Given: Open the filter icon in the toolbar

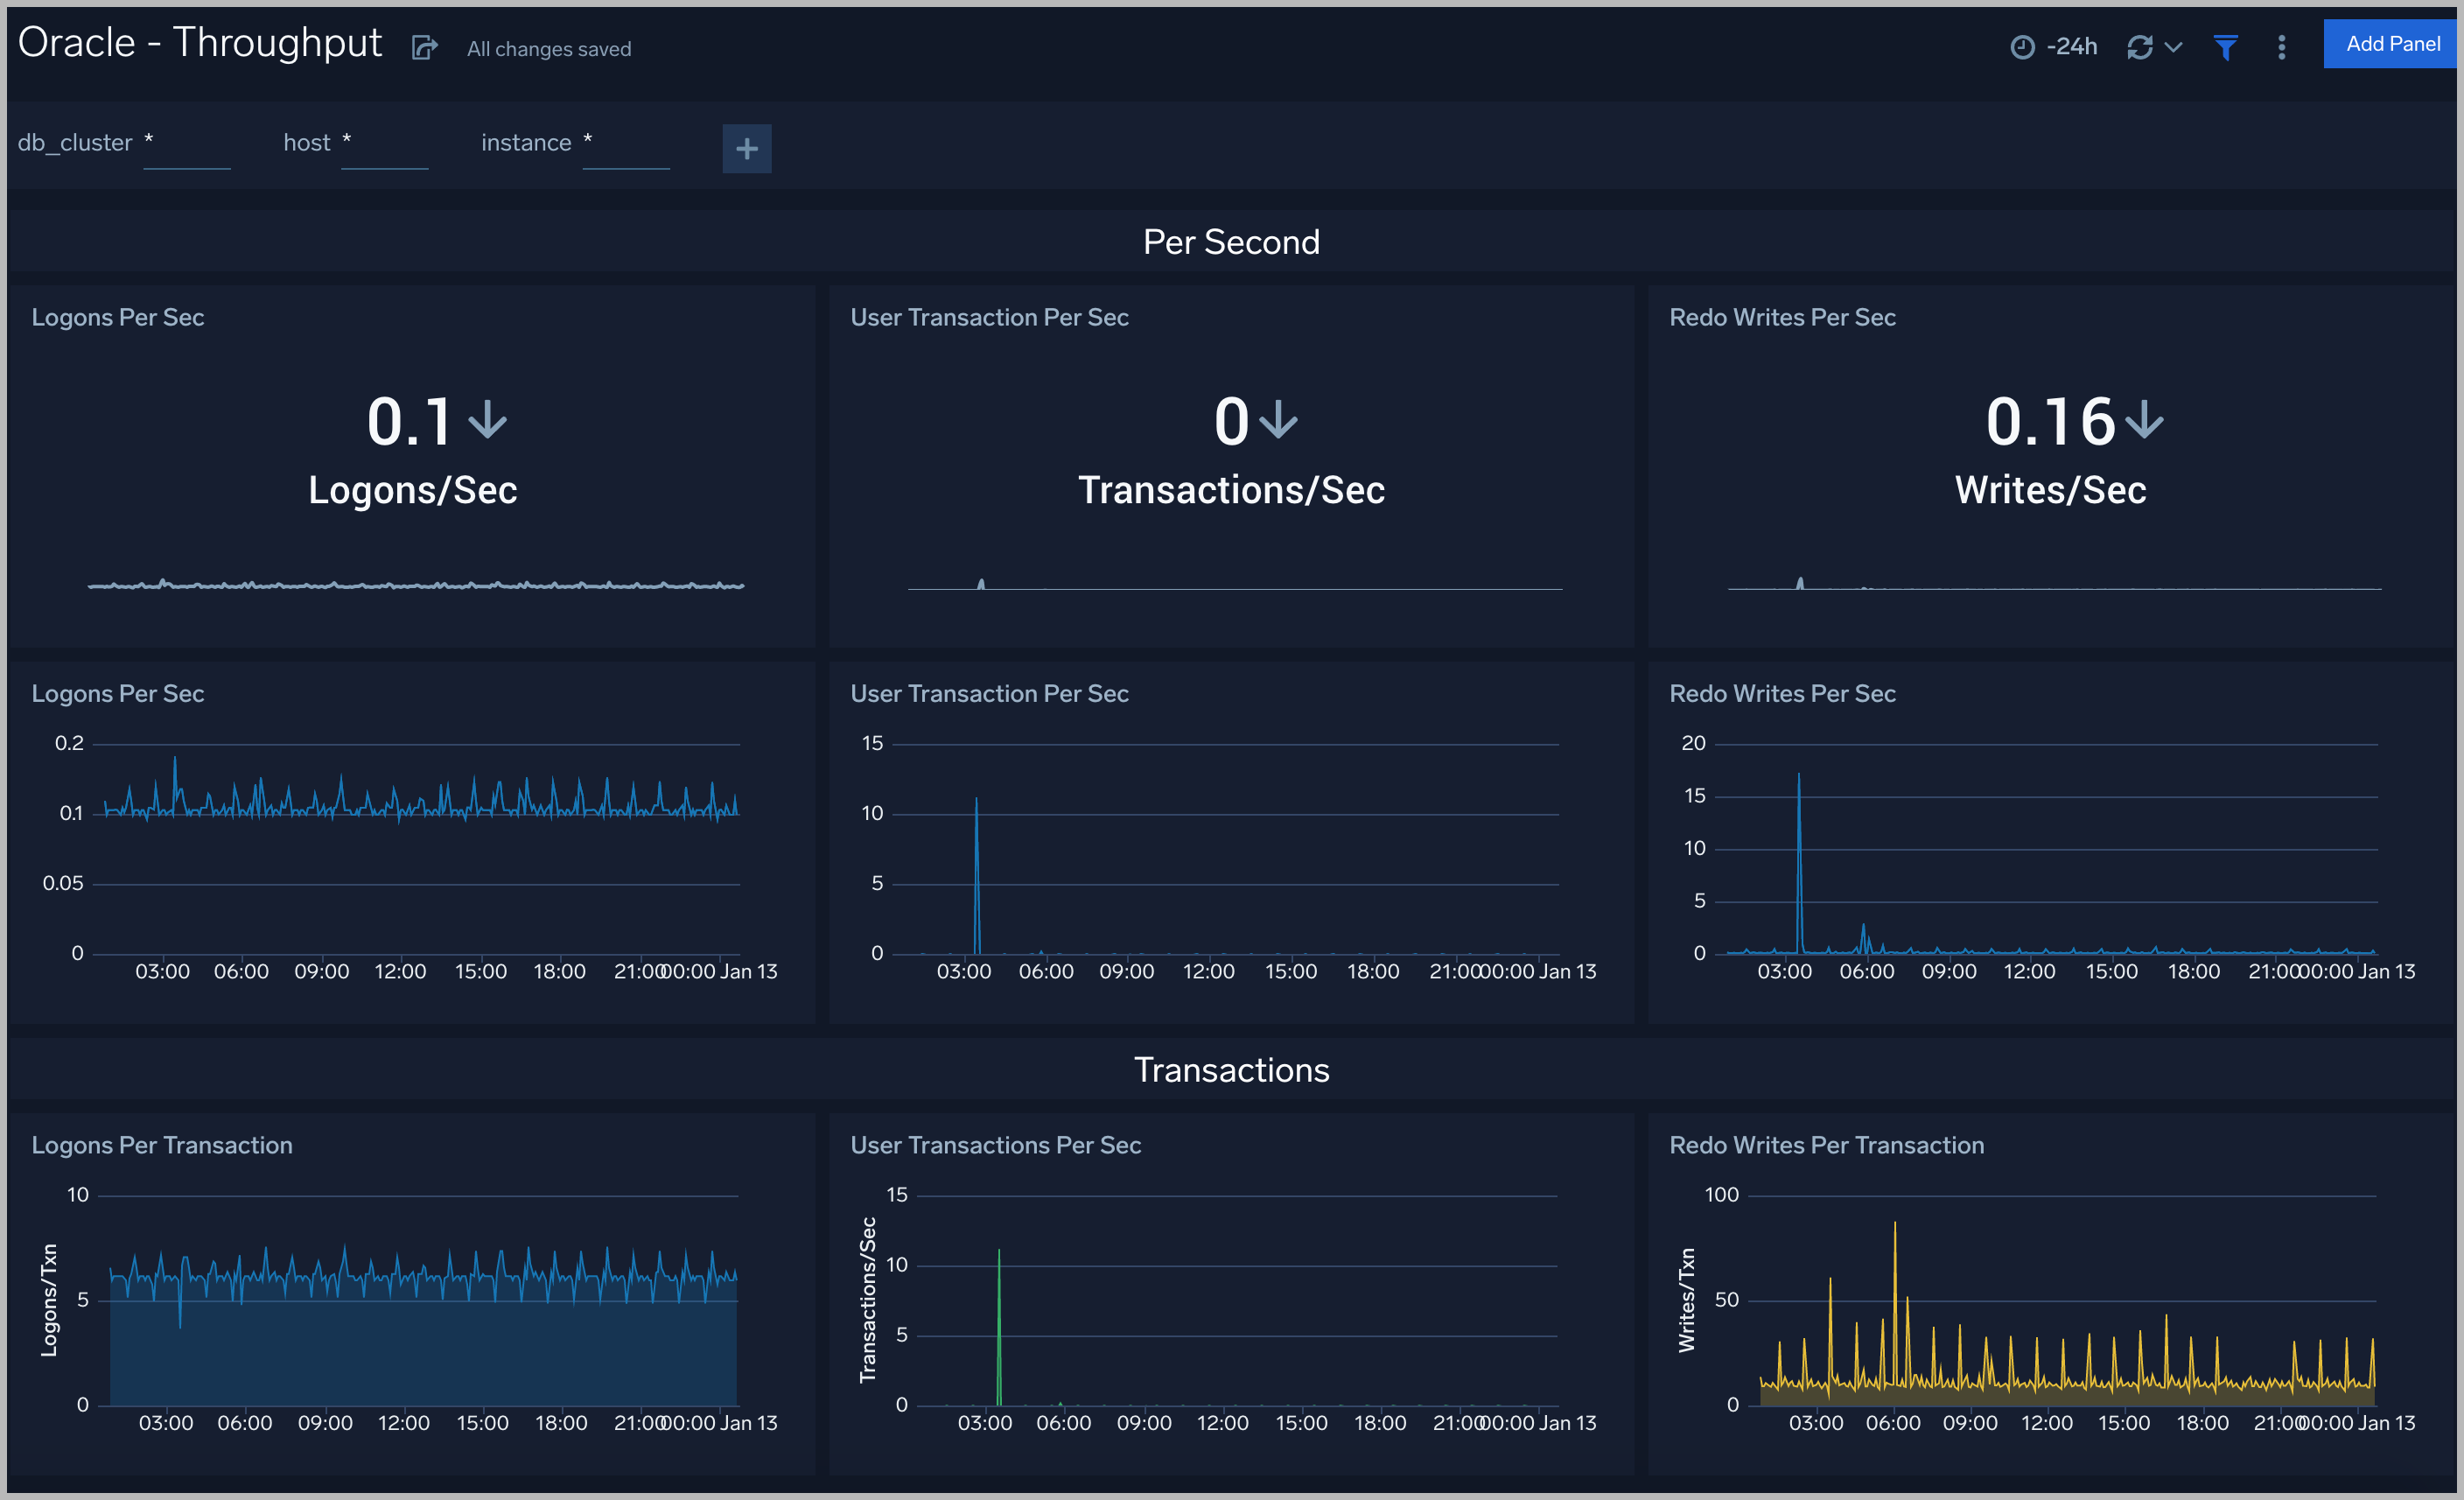Looking at the screenshot, I should [2224, 46].
